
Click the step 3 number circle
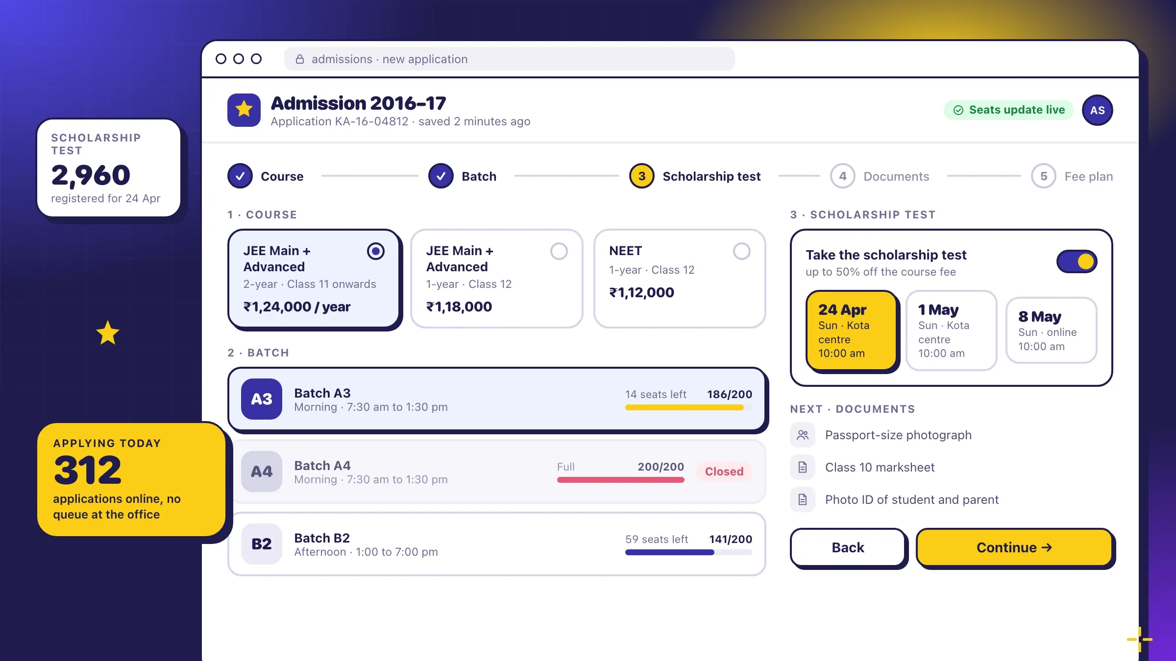(642, 176)
